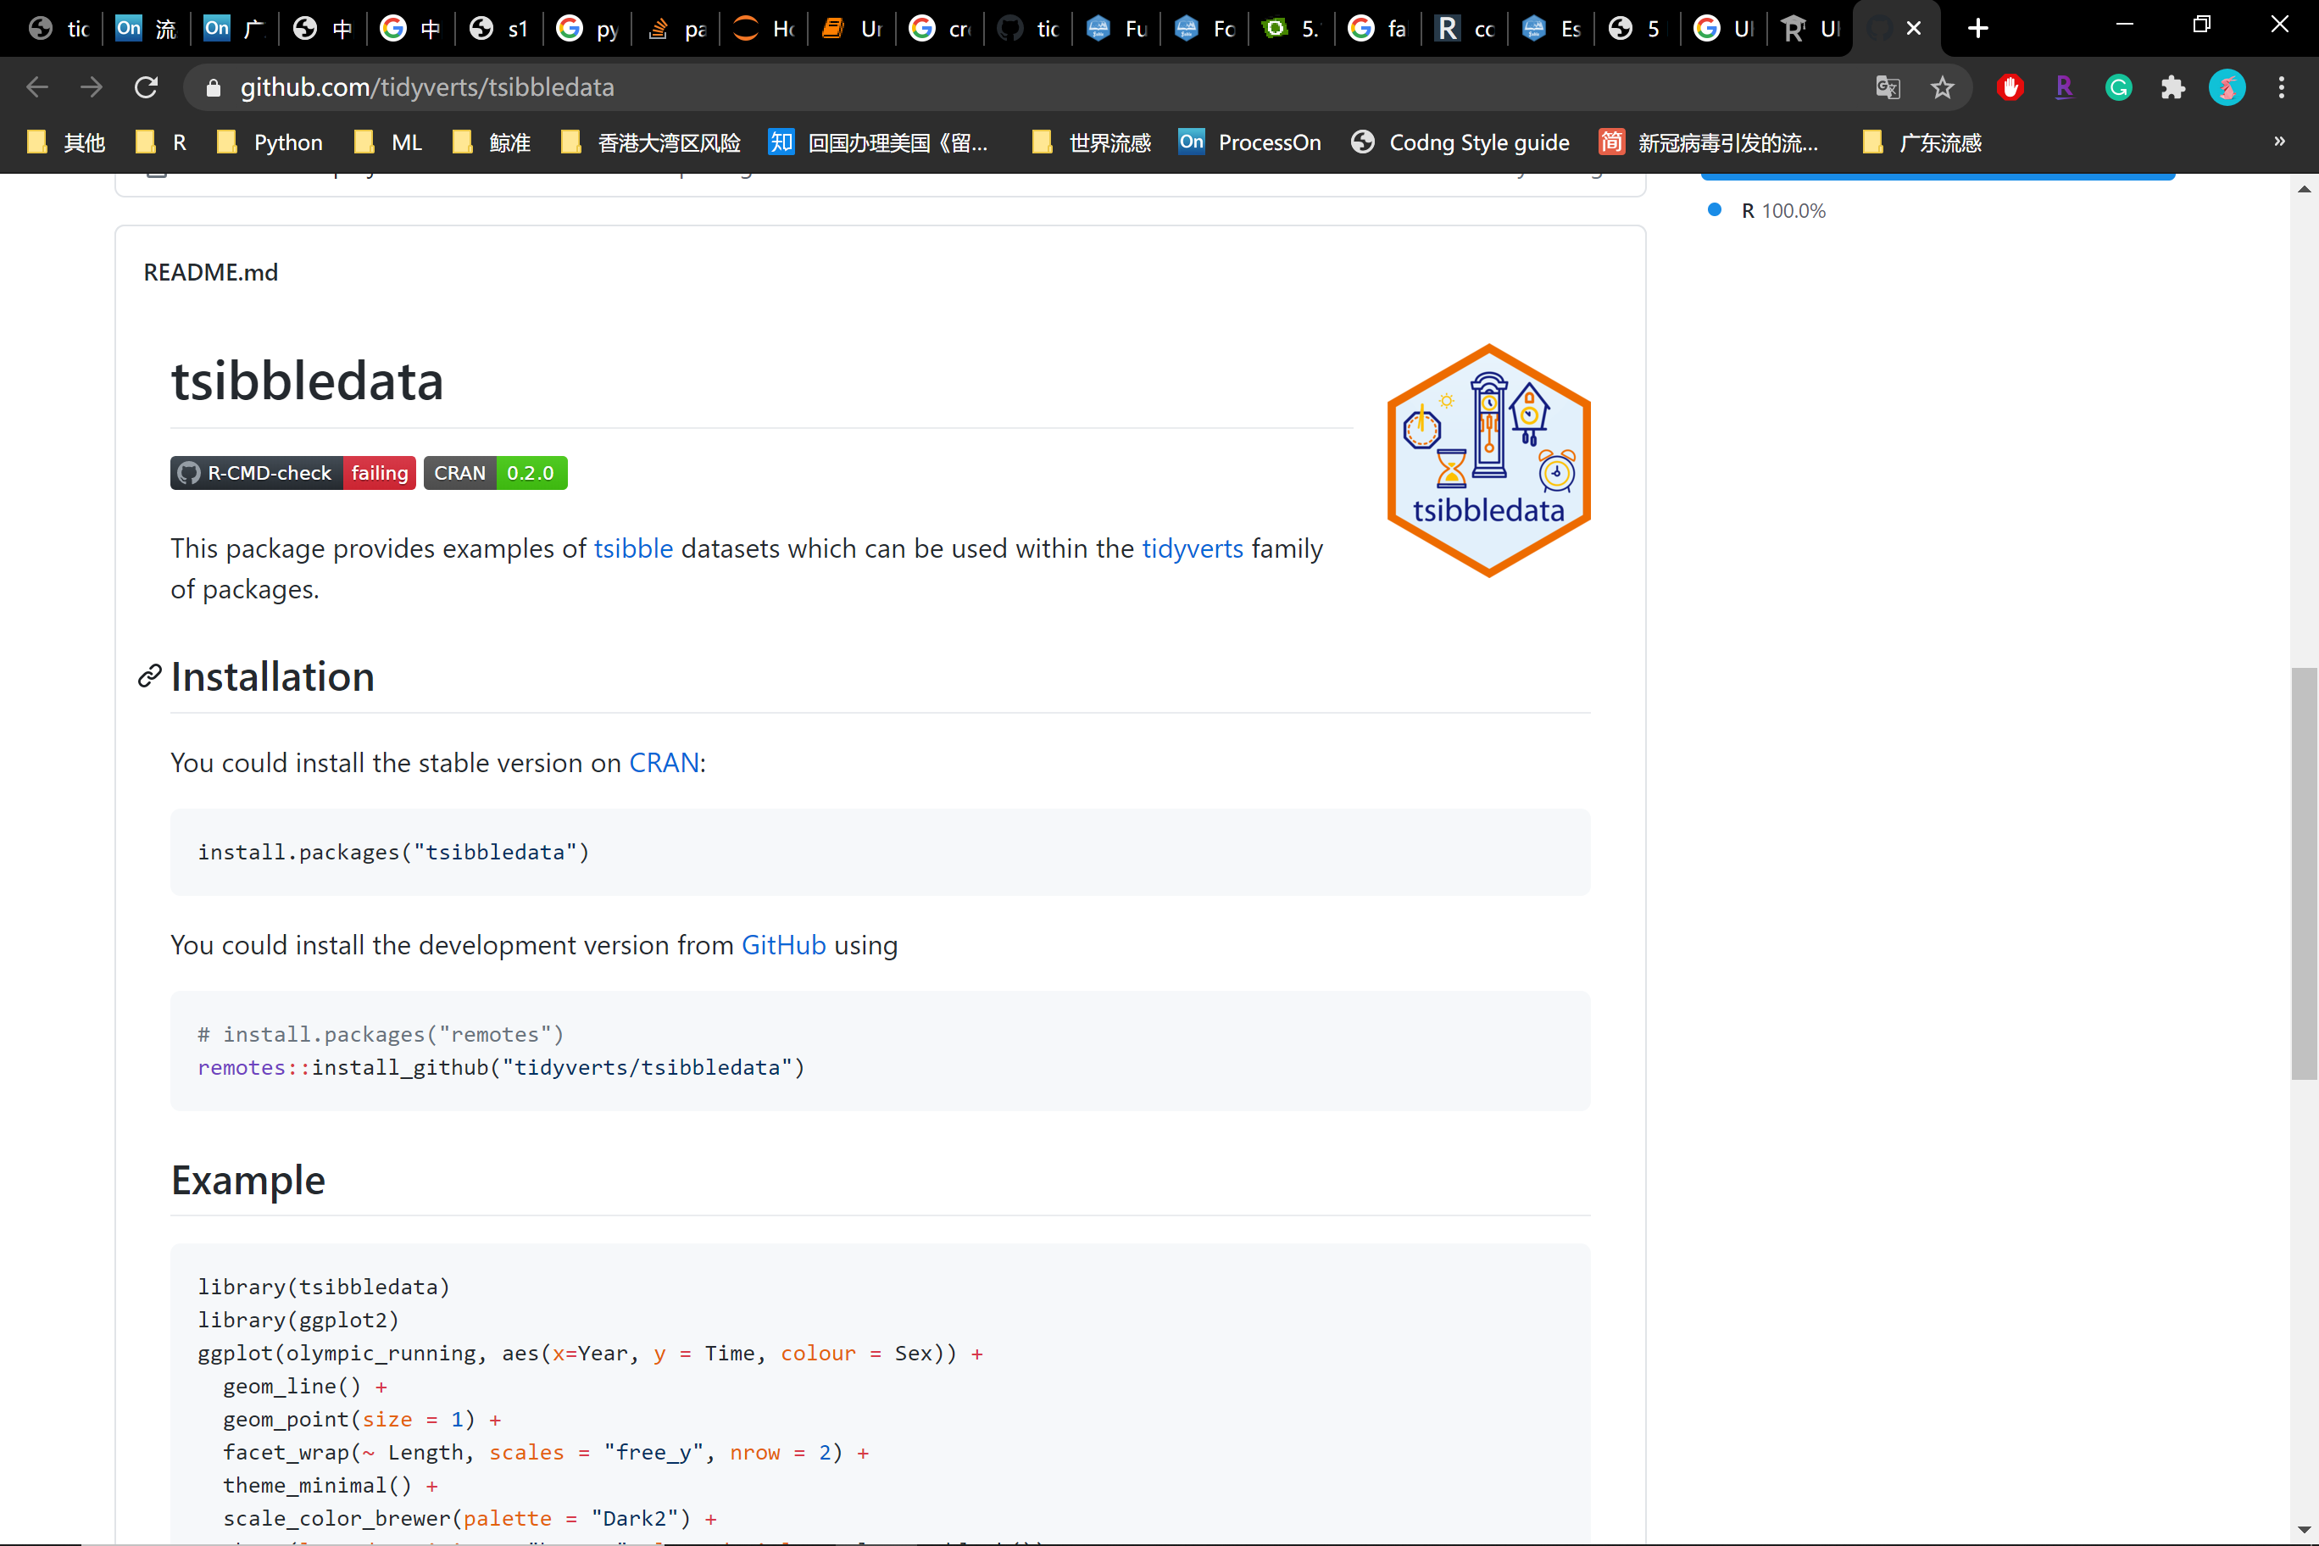Click the vertical scrollbar thumb
This screenshot has width=2319, height=1546.
[2303, 874]
